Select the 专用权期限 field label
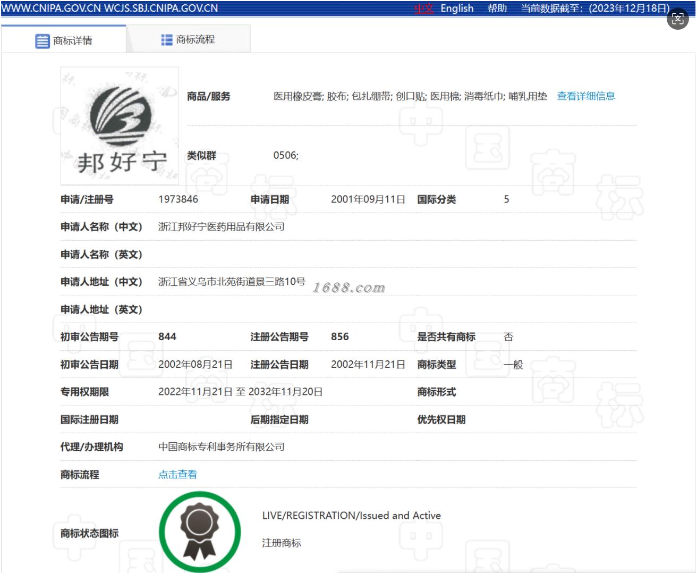This screenshot has height=573, width=697. (x=84, y=392)
